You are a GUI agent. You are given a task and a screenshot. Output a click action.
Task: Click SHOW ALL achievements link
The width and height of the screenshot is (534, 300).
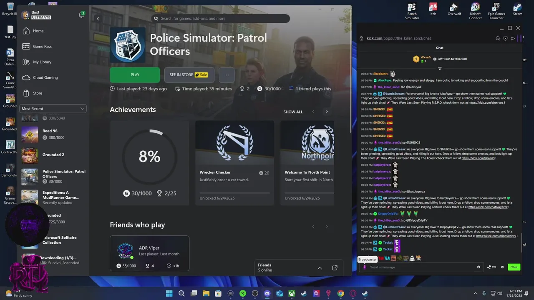pyautogui.click(x=293, y=112)
